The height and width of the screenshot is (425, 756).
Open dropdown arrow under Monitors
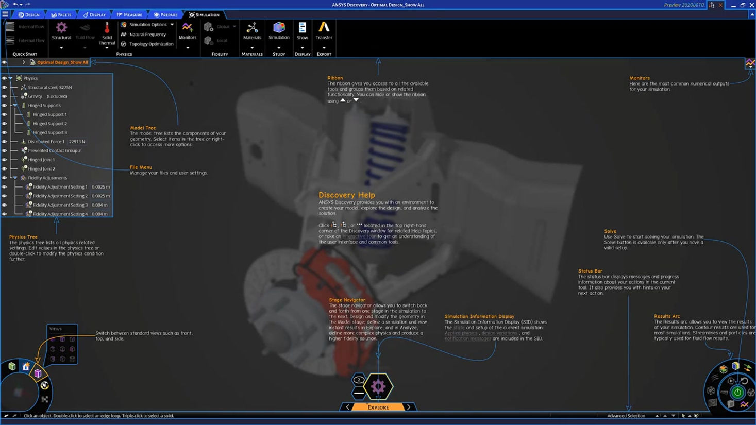188,48
